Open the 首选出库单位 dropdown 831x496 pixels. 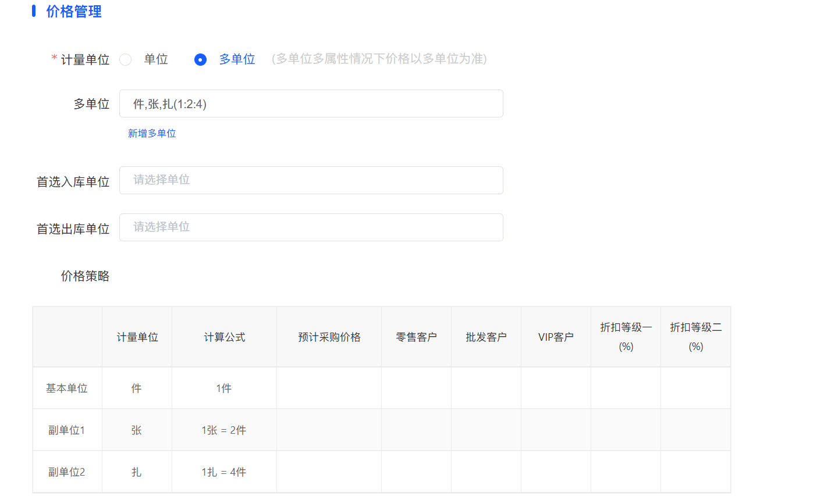311,227
